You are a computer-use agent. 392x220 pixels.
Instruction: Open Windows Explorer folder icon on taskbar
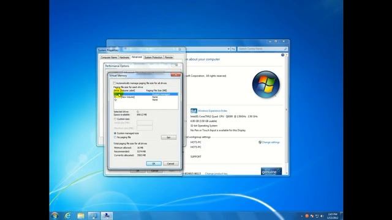(80, 216)
